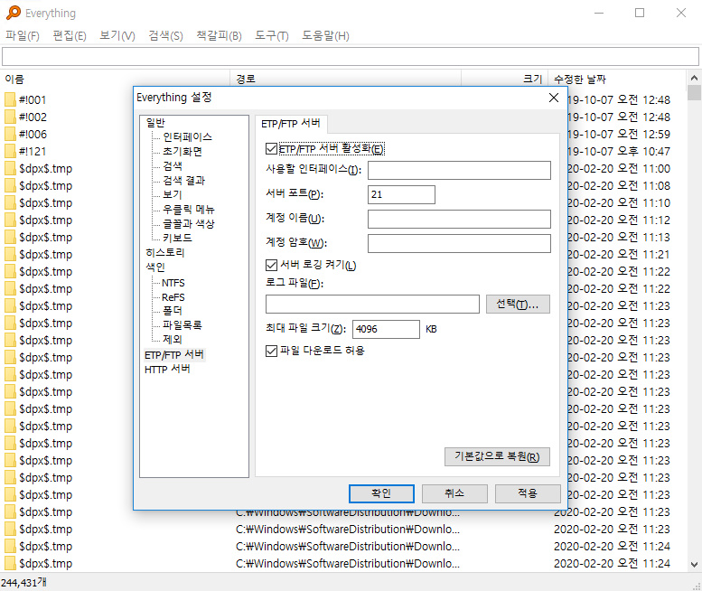Screen dimensions: 702x591
Task: Click the Everything magnifier app icon
Action: [x=13, y=13]
